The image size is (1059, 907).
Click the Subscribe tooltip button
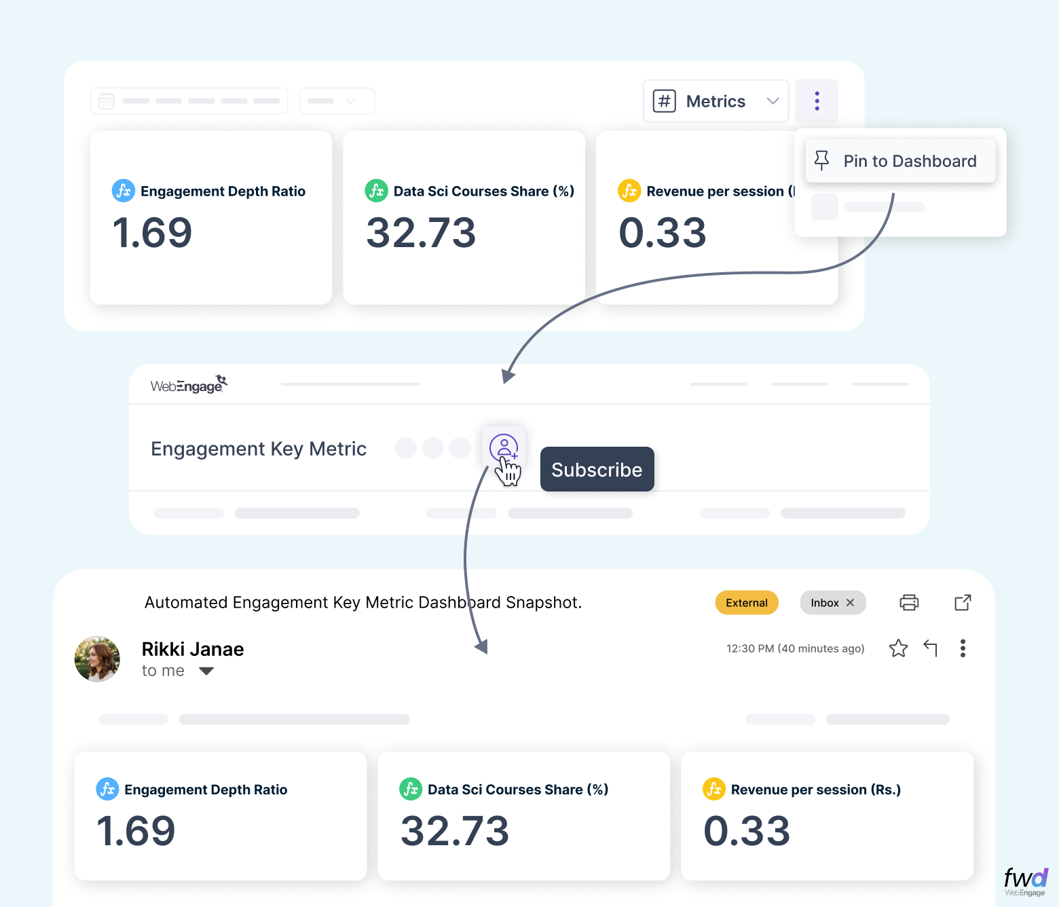click(597, 469)
